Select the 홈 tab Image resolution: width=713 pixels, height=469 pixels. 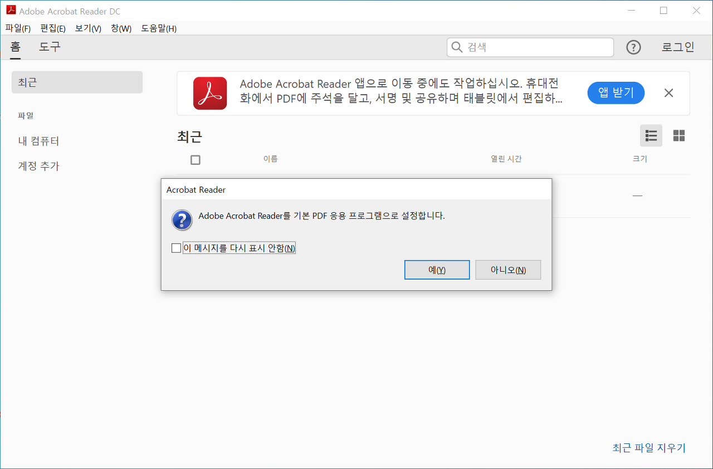(x=16, y=47)
